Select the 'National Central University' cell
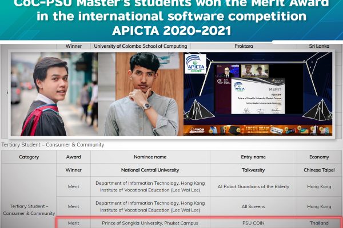343x228 pixels. tap(150, 170)
